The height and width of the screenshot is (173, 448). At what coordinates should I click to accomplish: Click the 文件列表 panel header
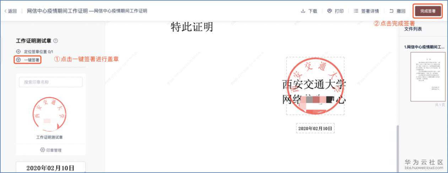point(413,29)
